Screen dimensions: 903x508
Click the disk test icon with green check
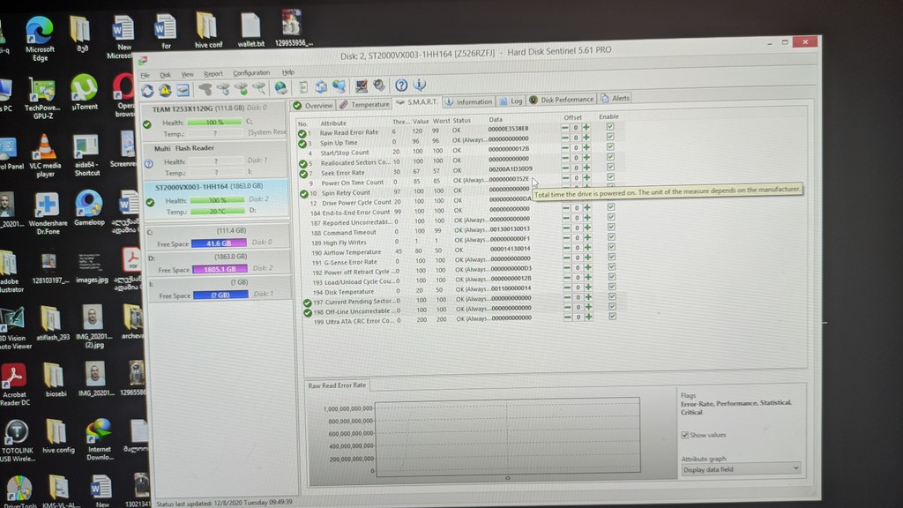(x=242, y=89)
